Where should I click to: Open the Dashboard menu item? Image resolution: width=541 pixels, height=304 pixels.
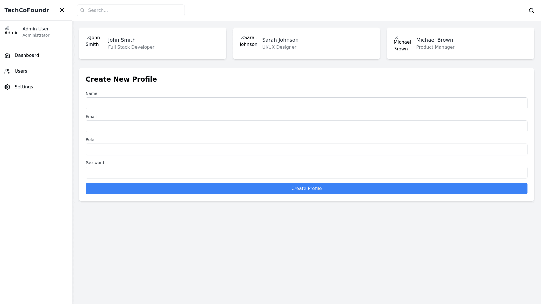click(x=27, y=55)
